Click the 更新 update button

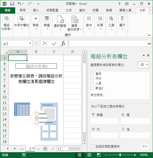(x=145, y=146)
